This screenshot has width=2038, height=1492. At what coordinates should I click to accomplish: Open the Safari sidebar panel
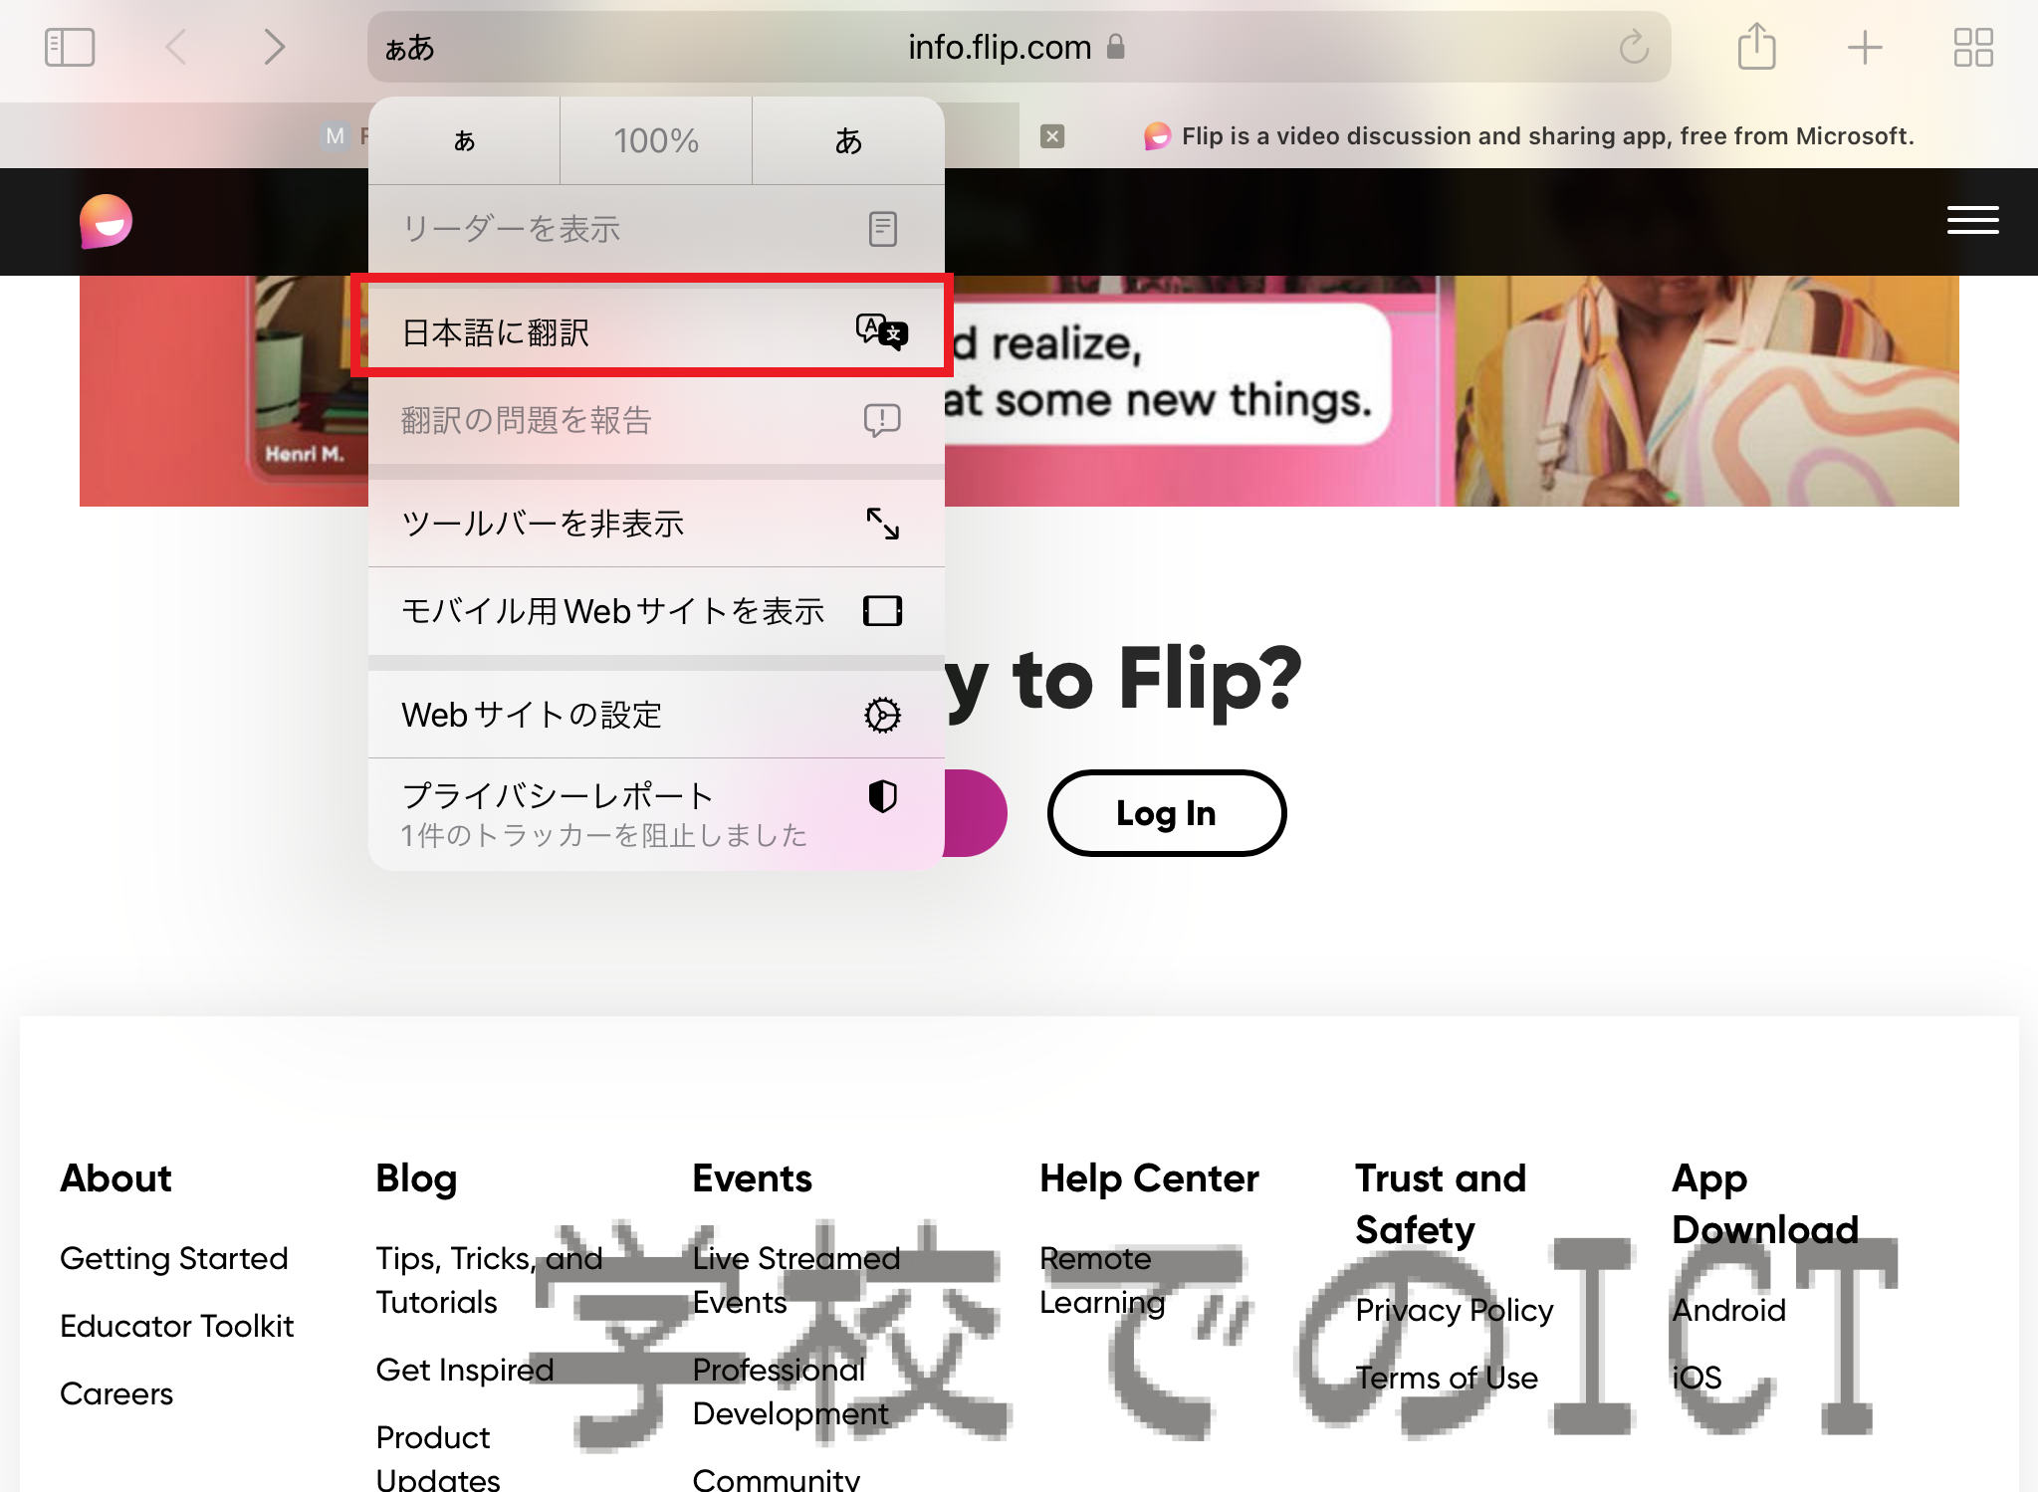point(70,47)
